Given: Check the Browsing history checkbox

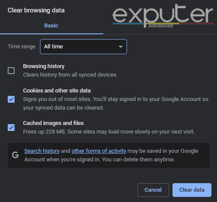Looking at the screenshot, I should pos(11,71).
